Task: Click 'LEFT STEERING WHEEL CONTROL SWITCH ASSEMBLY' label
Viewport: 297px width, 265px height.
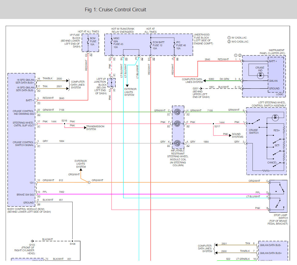Action: [x=269, y=104]
